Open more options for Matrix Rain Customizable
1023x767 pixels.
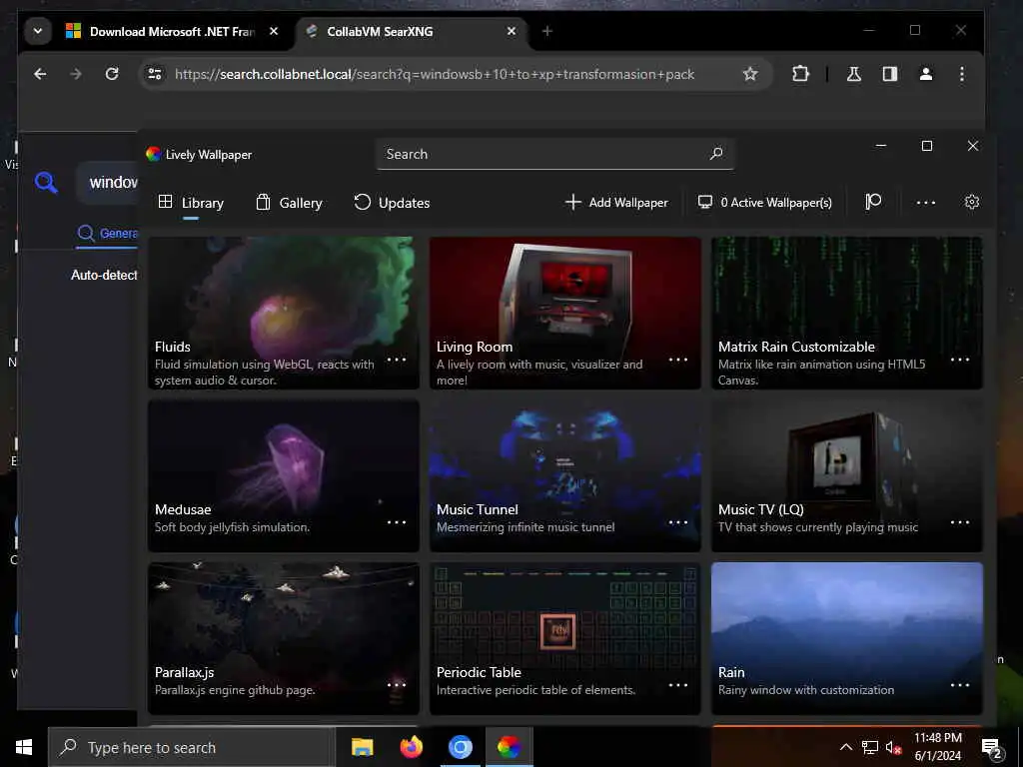tap(960, 360)
